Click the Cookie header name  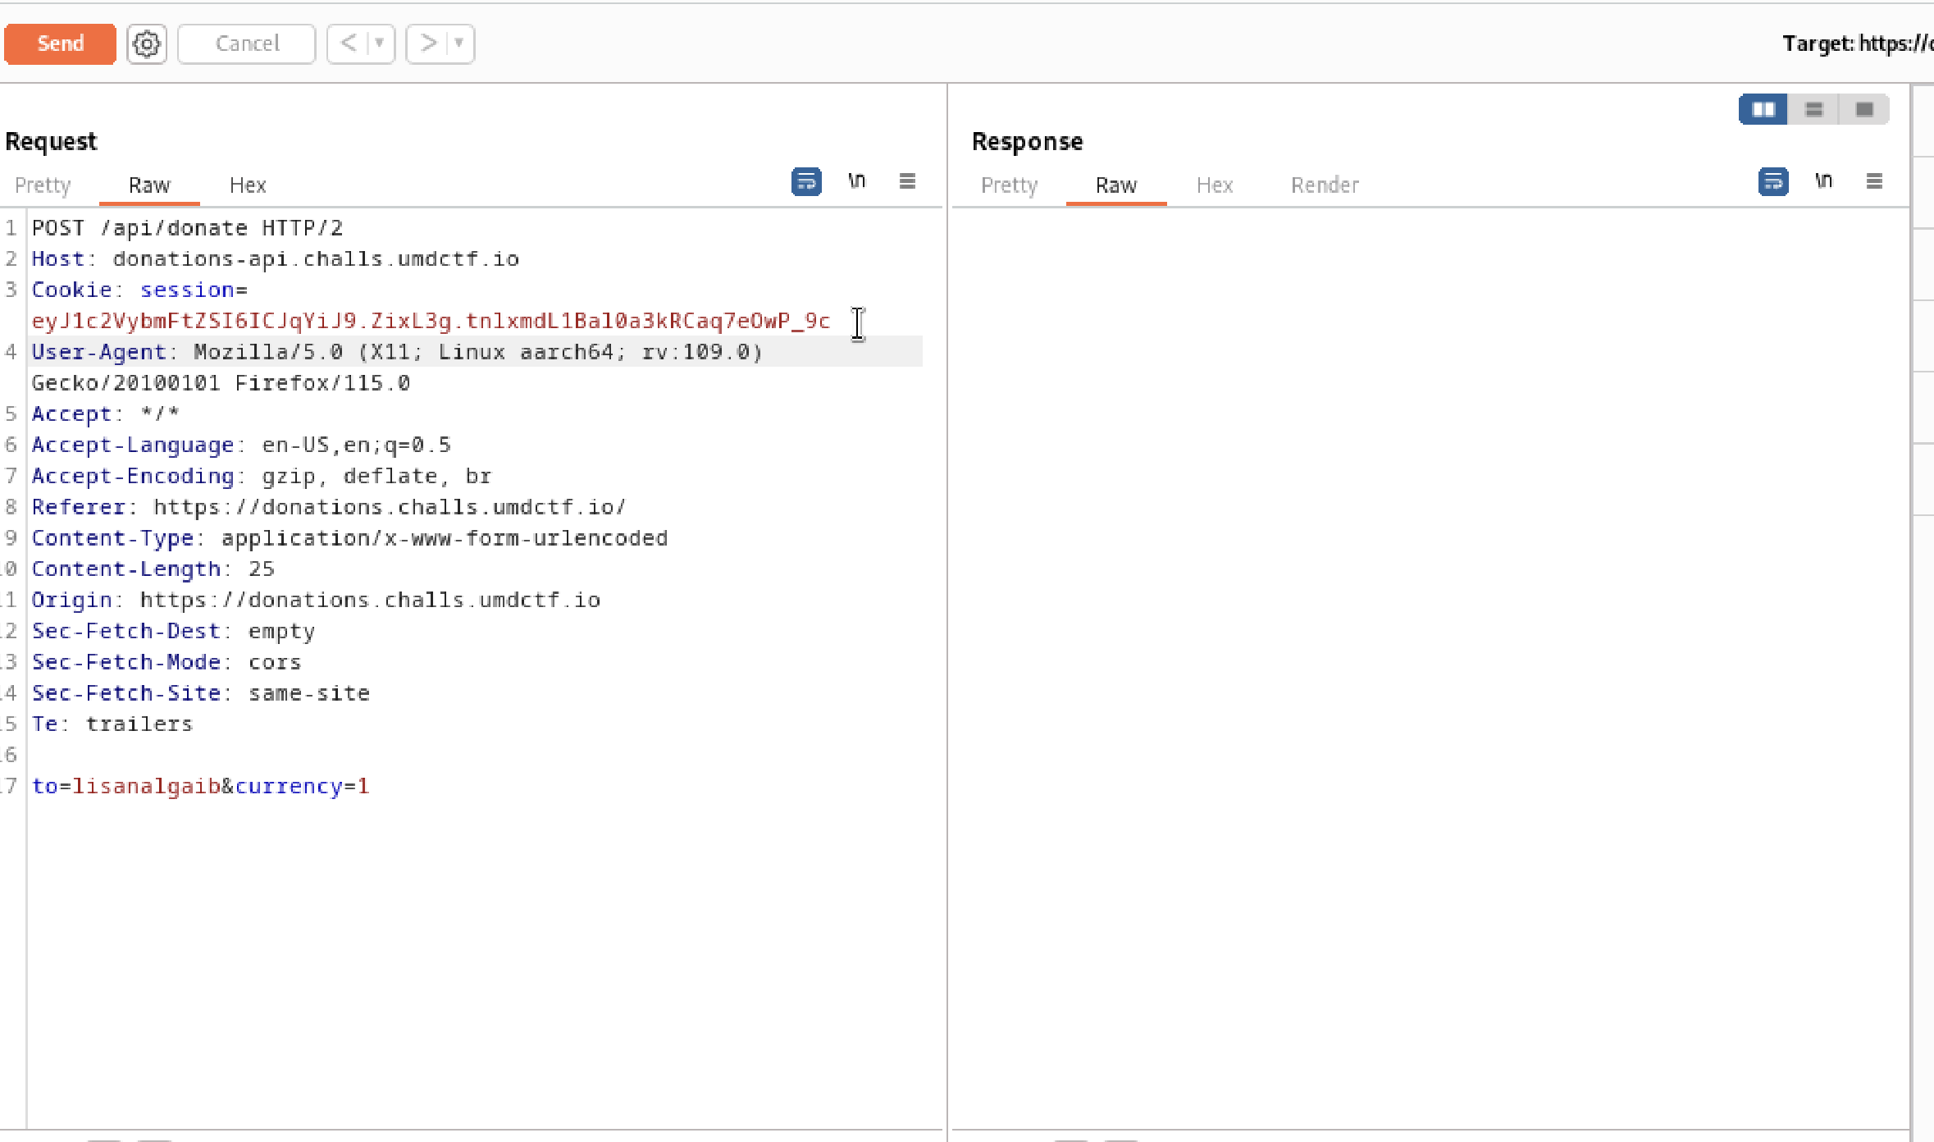pyautogui.click(x=71, y=290)
